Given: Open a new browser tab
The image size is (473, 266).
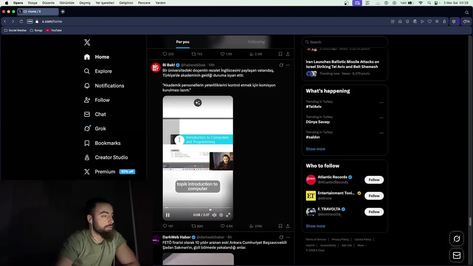Looking at the screenshot, I should [x=63, y=11].
